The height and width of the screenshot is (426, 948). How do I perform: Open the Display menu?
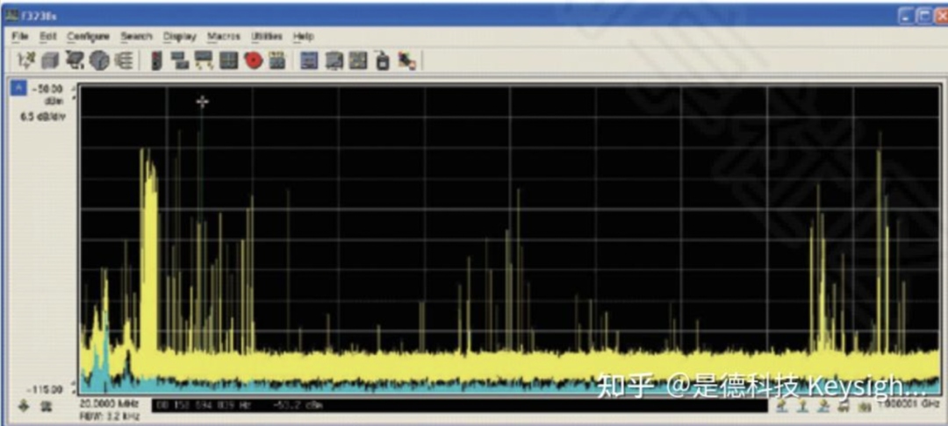180,36
